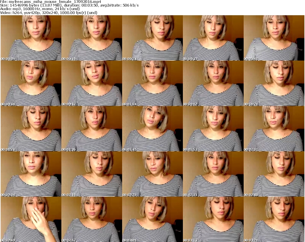Select the thumbnail stamped 00:01:21

(274, 83)
